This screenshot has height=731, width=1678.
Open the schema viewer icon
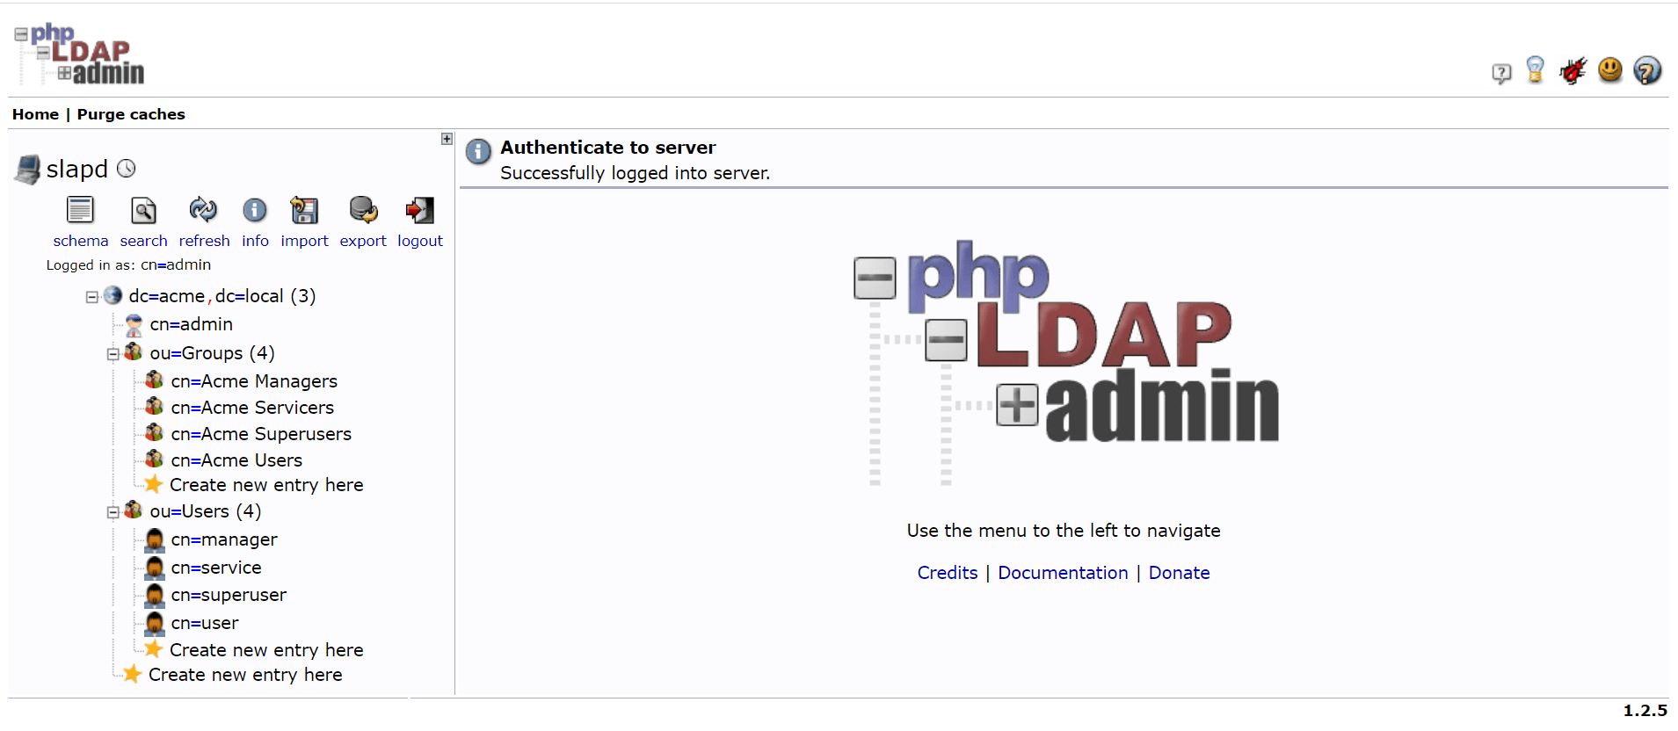(x=80, y=211)
